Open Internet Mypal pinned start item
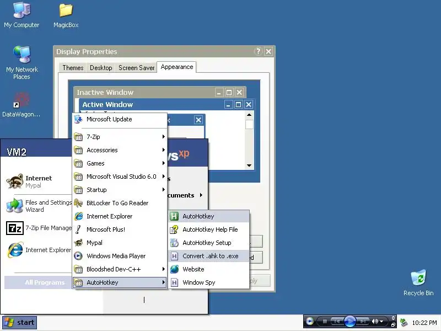 [x=38, y=181]
